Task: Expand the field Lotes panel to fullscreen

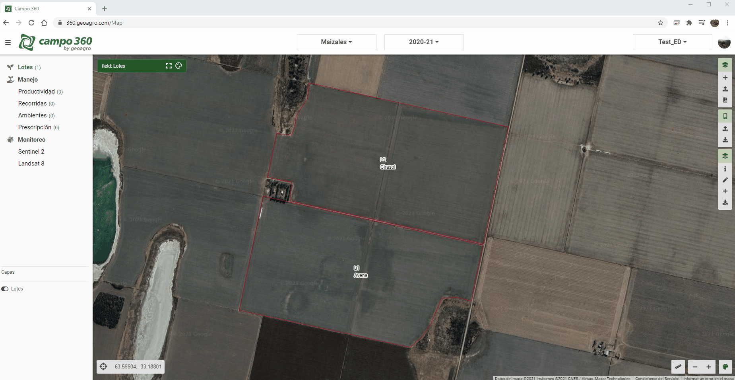Action: click(169, 66)
